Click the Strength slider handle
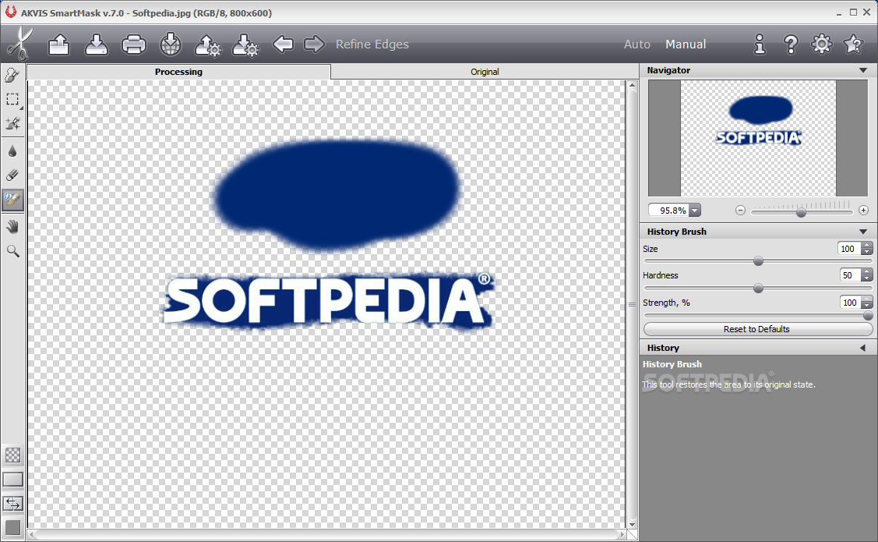Screen dimensions: 878x542 (867, 316)
